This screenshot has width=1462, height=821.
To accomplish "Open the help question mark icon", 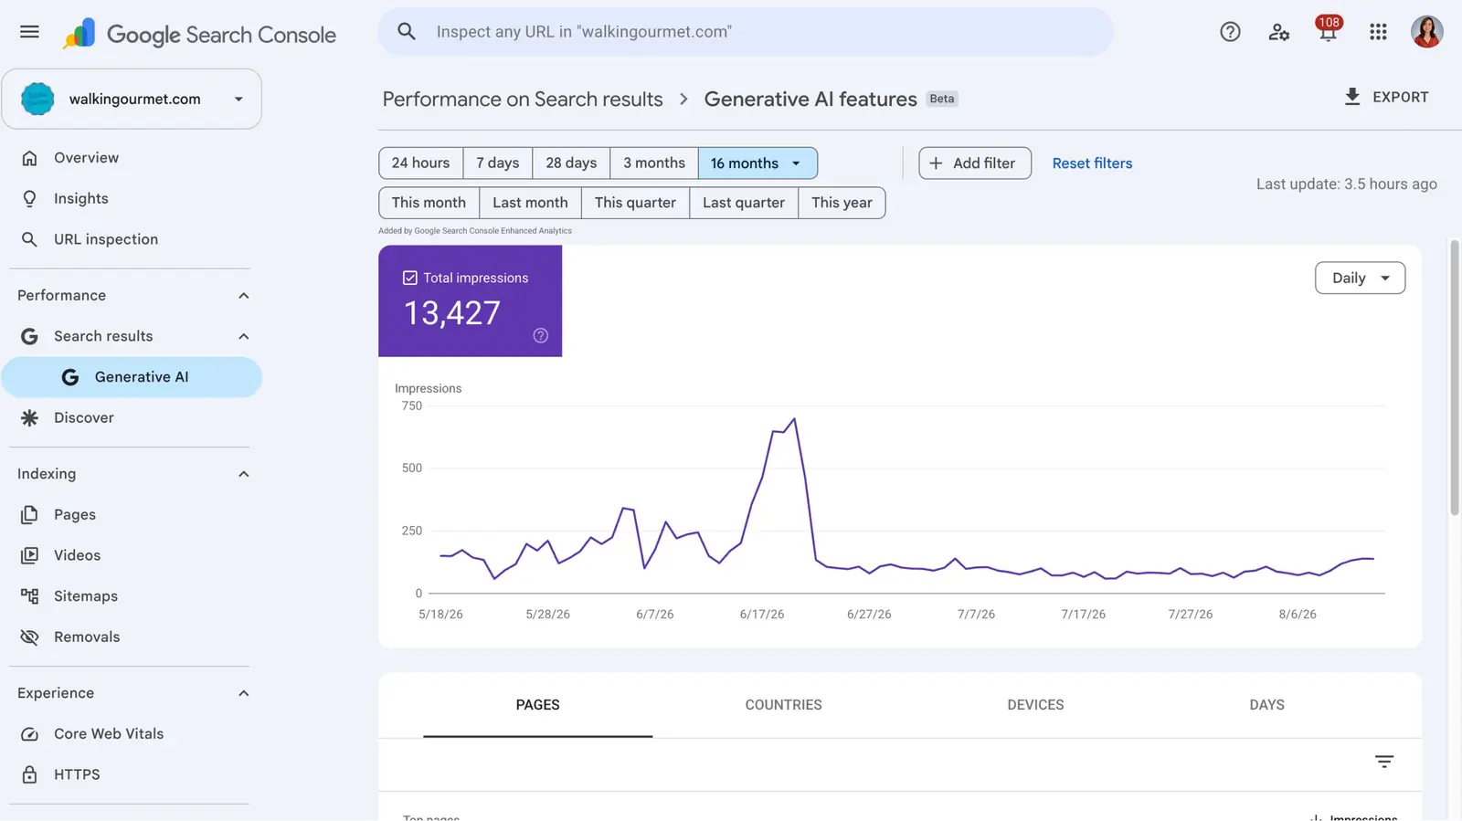I will click(x=1230, y=32).
